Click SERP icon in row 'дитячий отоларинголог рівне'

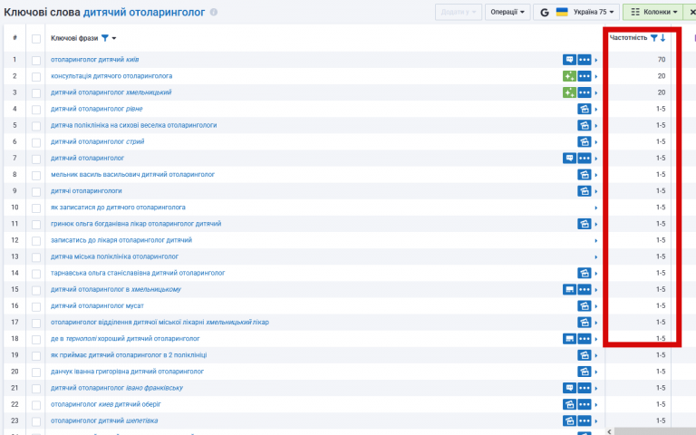(x=585, y=109)
